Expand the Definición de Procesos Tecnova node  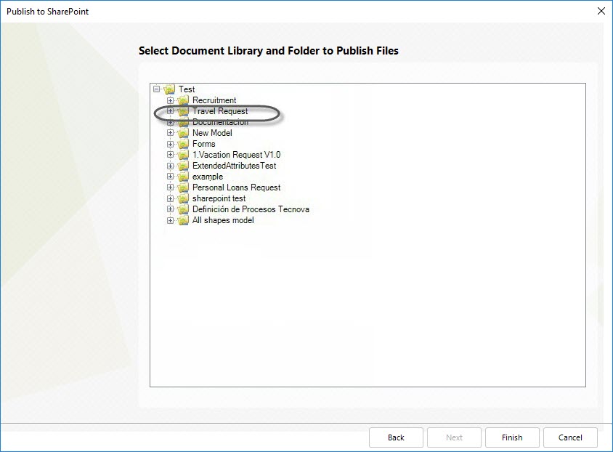pyautogui.click(x=170, y=209)
